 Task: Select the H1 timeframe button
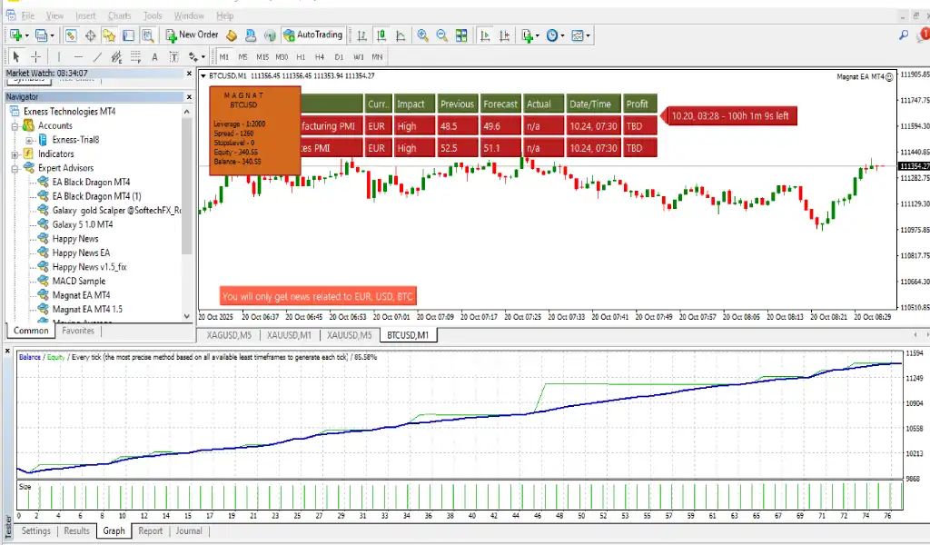(x=301, y=57)
